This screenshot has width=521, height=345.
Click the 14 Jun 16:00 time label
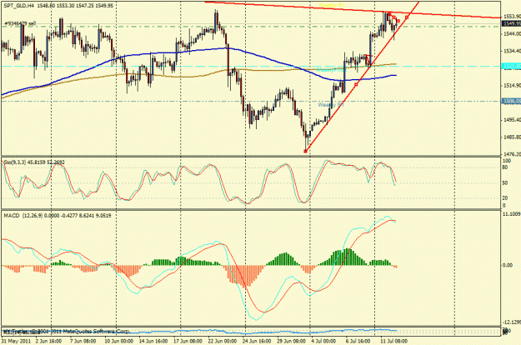coord(153,341)
